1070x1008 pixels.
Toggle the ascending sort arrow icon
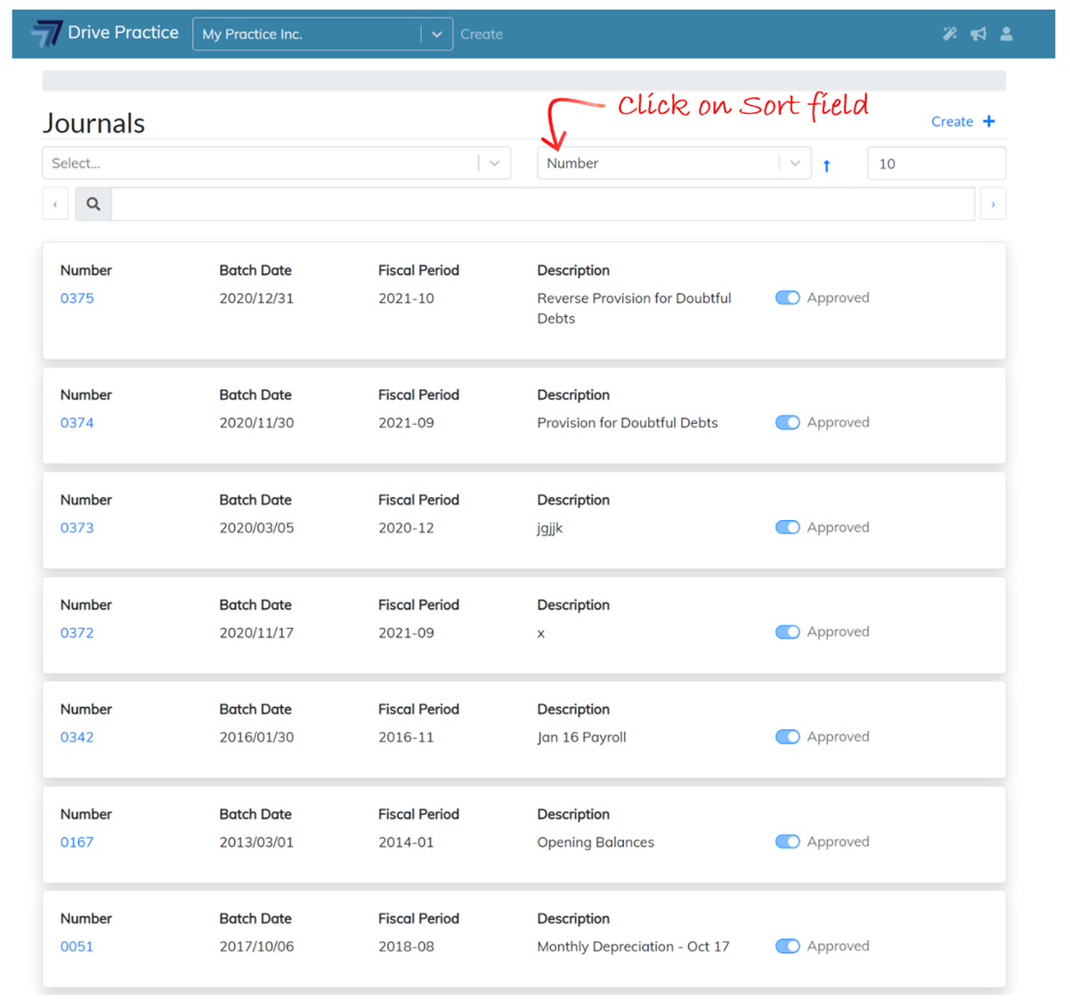(x=827, y=165)
